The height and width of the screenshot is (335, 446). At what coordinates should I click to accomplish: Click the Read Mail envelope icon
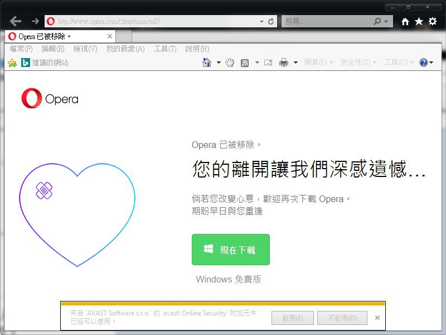pos(268,63)
